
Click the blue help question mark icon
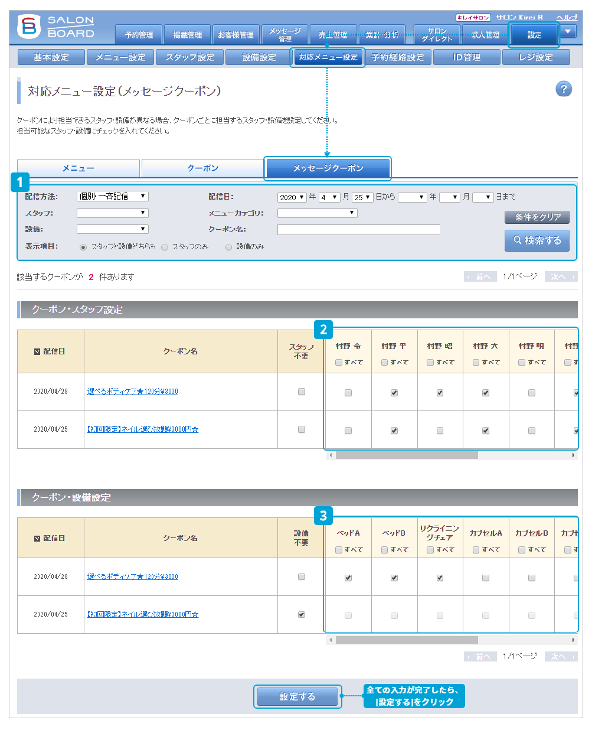pos(563,89)
